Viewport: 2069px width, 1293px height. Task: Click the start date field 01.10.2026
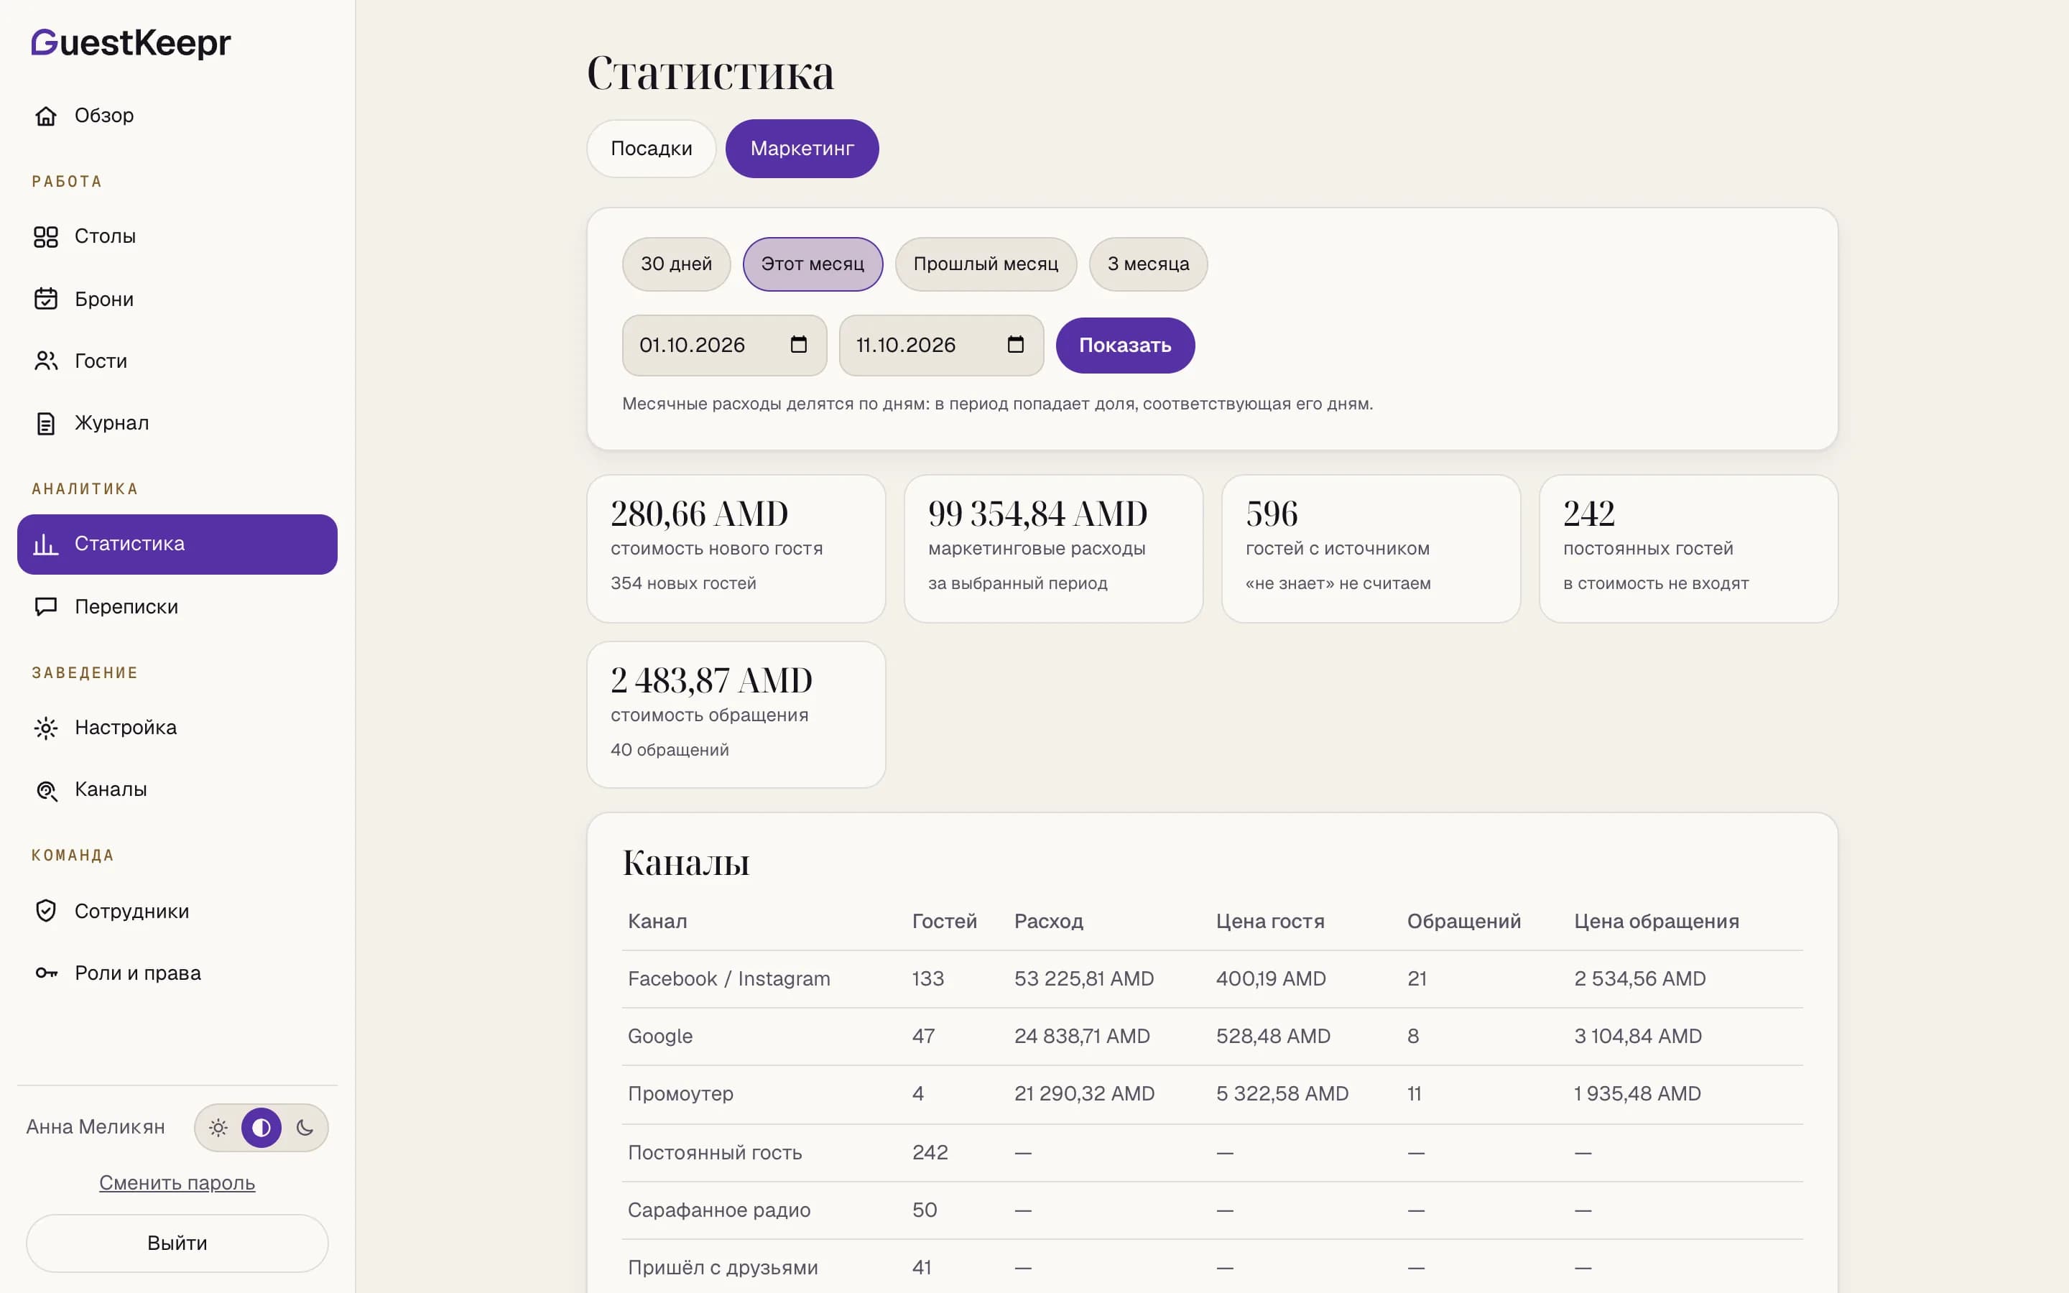(x=724, y=346)
